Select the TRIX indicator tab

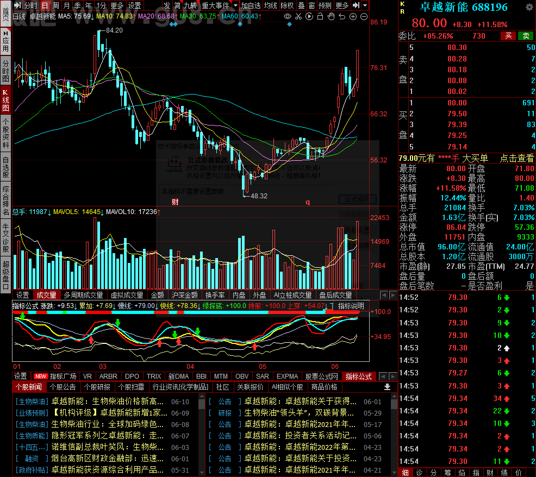tap(154, 376)
